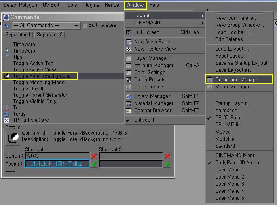Click the Command Manager icon
Image resolution: width=277 pixels, height=205 pixels.
pos(210,80)
